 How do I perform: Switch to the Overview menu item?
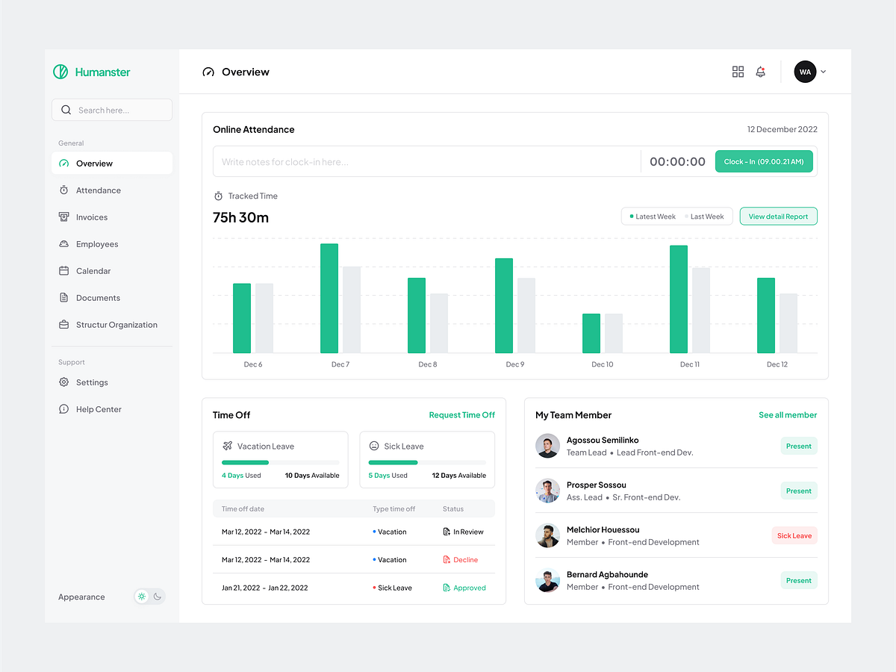pos(94,163)
